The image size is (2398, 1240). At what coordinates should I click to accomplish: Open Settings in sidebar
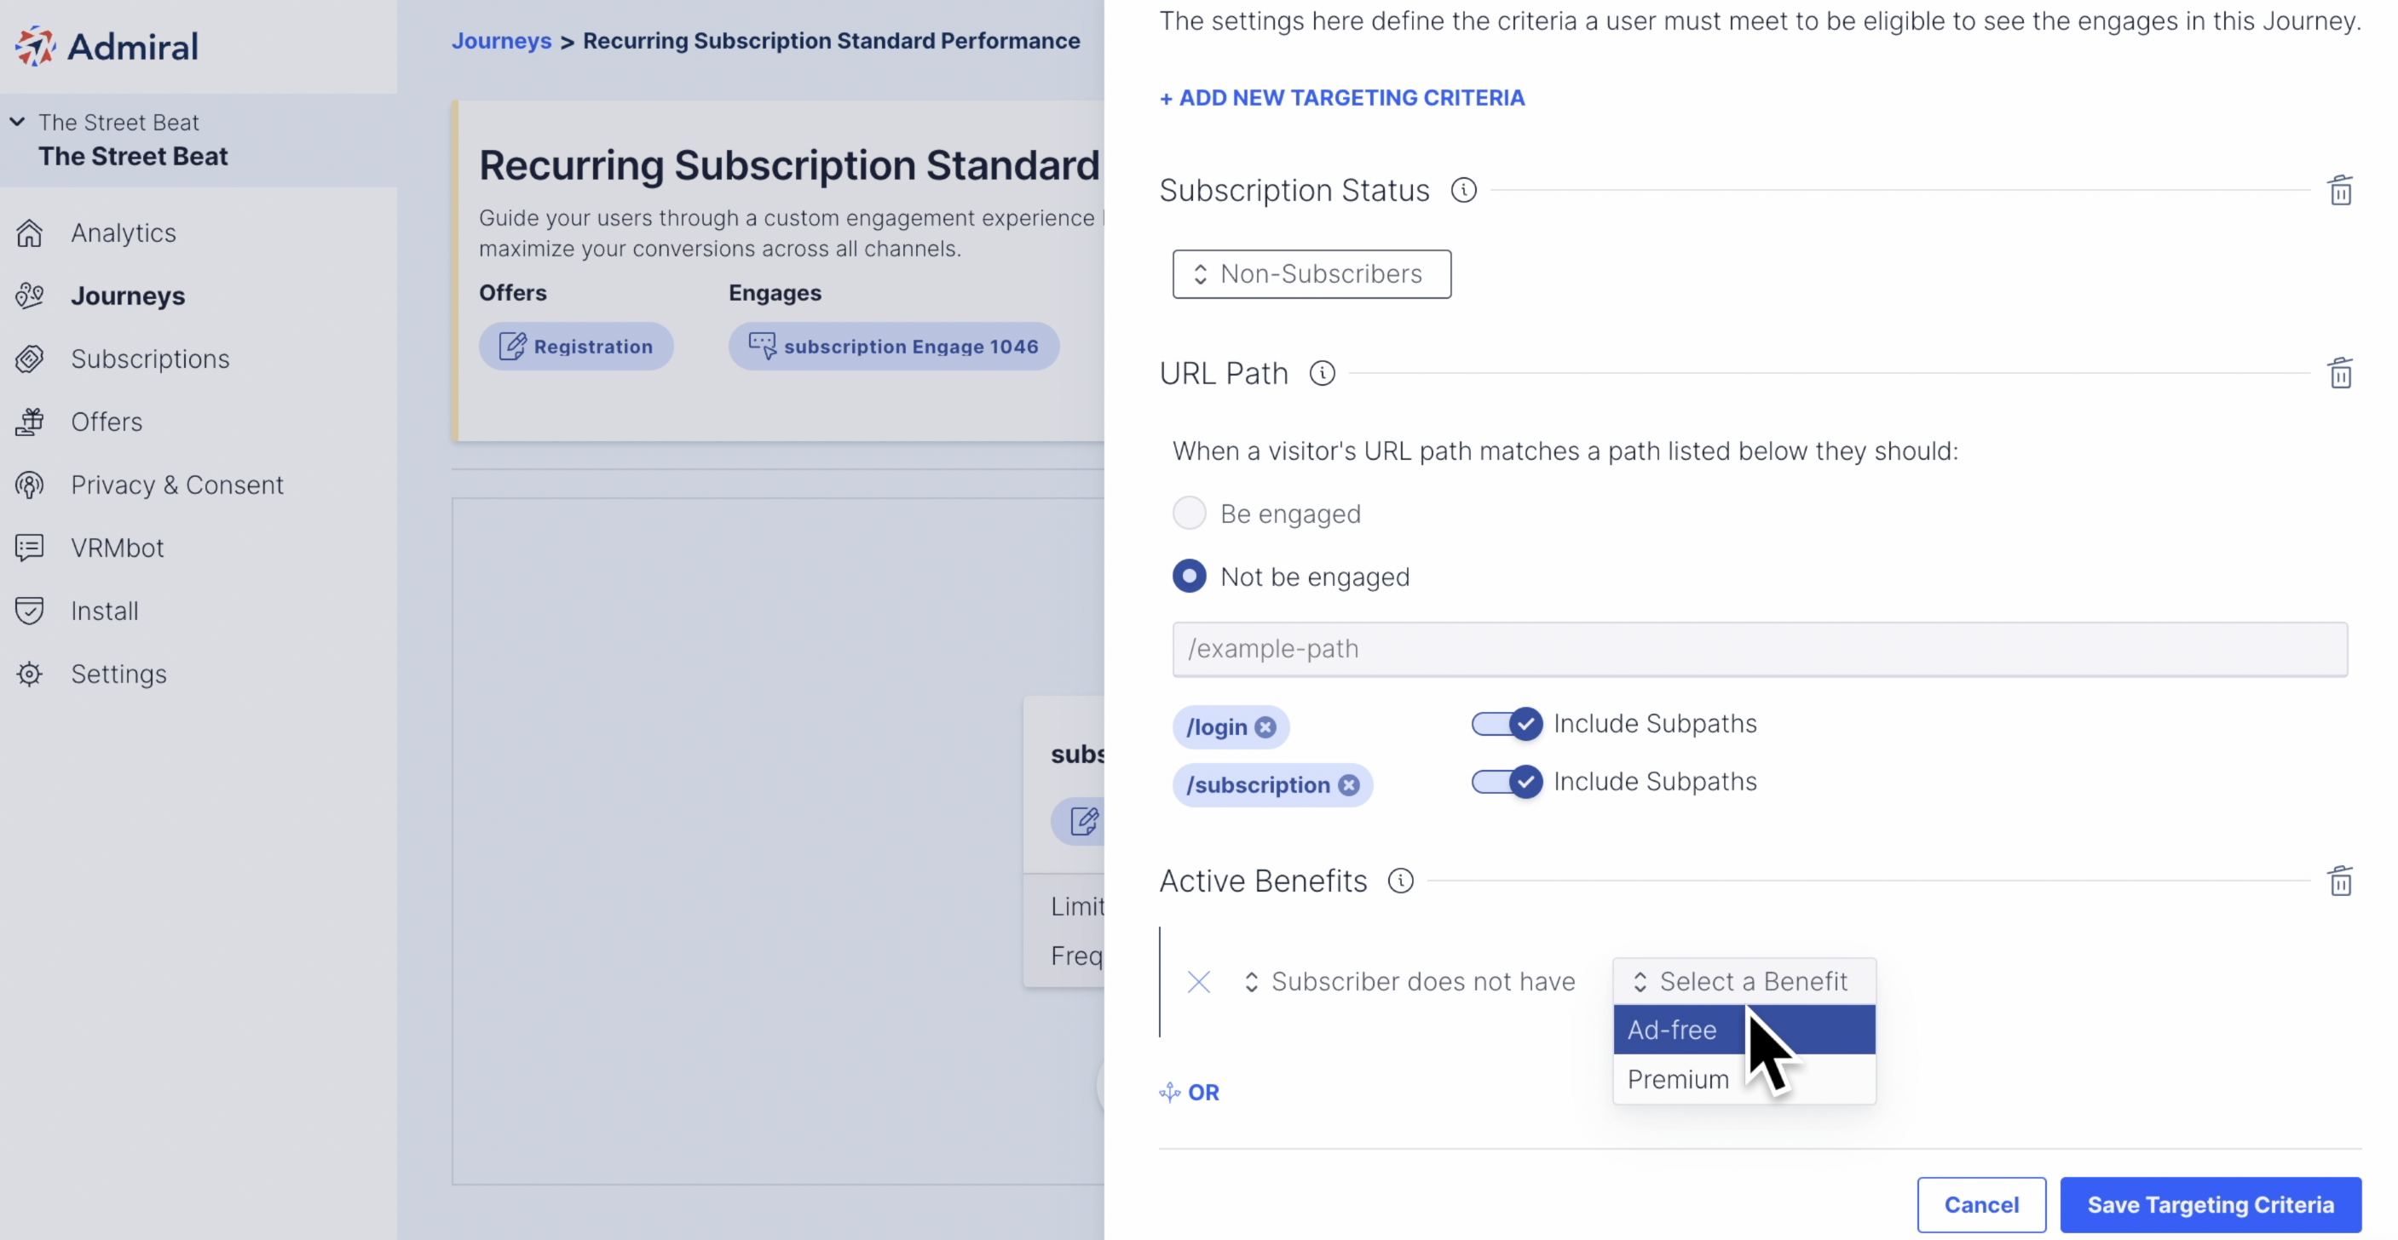(118, 674)
